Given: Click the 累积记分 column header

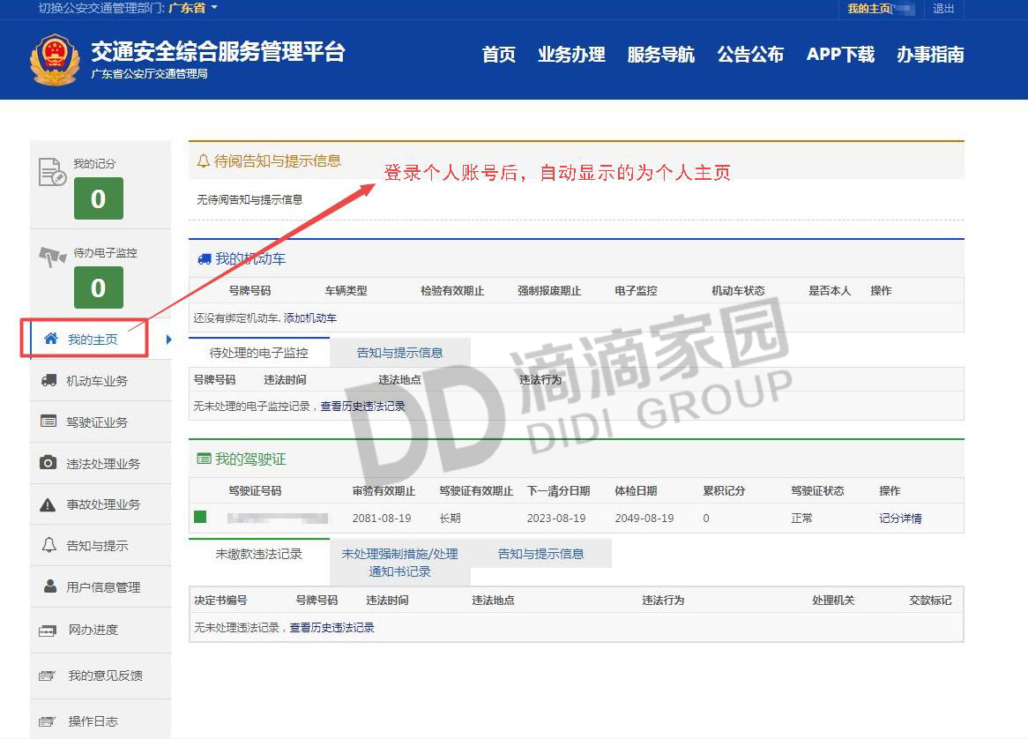Looking at the screenshot, I should [724, 490].
